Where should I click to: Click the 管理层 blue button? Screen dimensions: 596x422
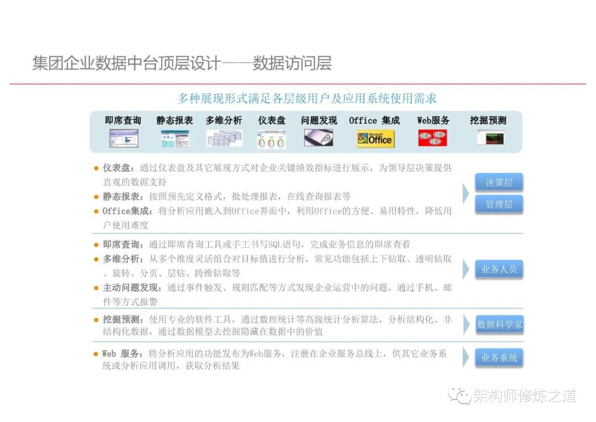click(x=499, y=204)
